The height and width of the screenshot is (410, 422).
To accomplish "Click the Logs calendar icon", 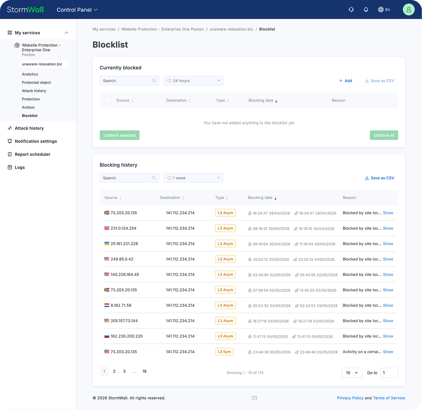I will pos(10,167).
